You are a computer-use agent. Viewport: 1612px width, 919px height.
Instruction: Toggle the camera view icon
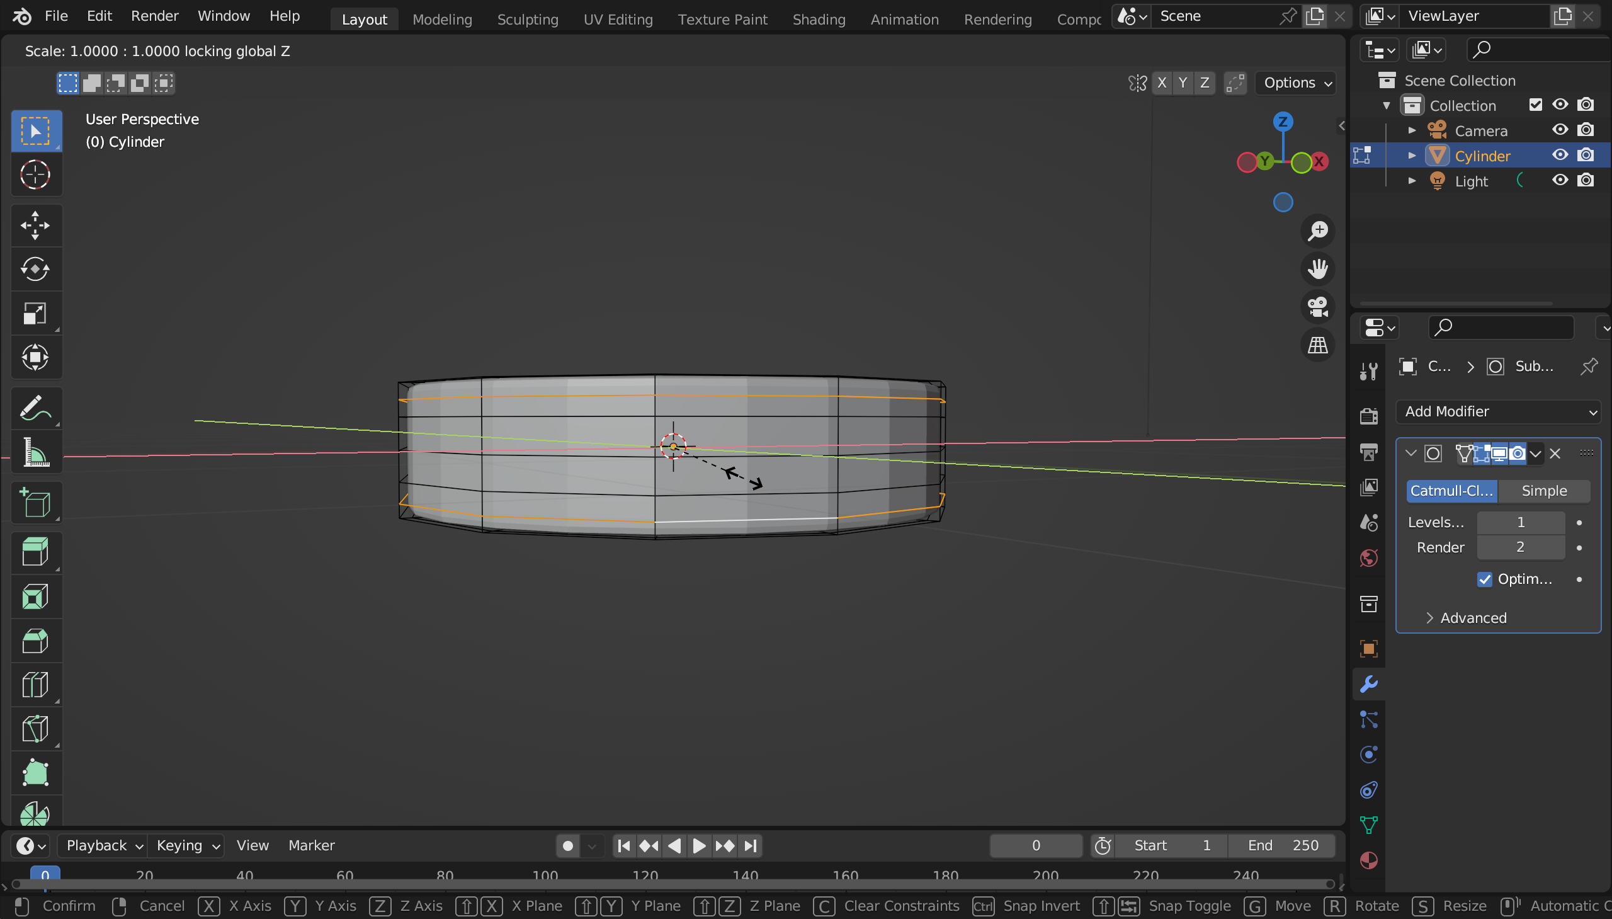click(1318, 307)
